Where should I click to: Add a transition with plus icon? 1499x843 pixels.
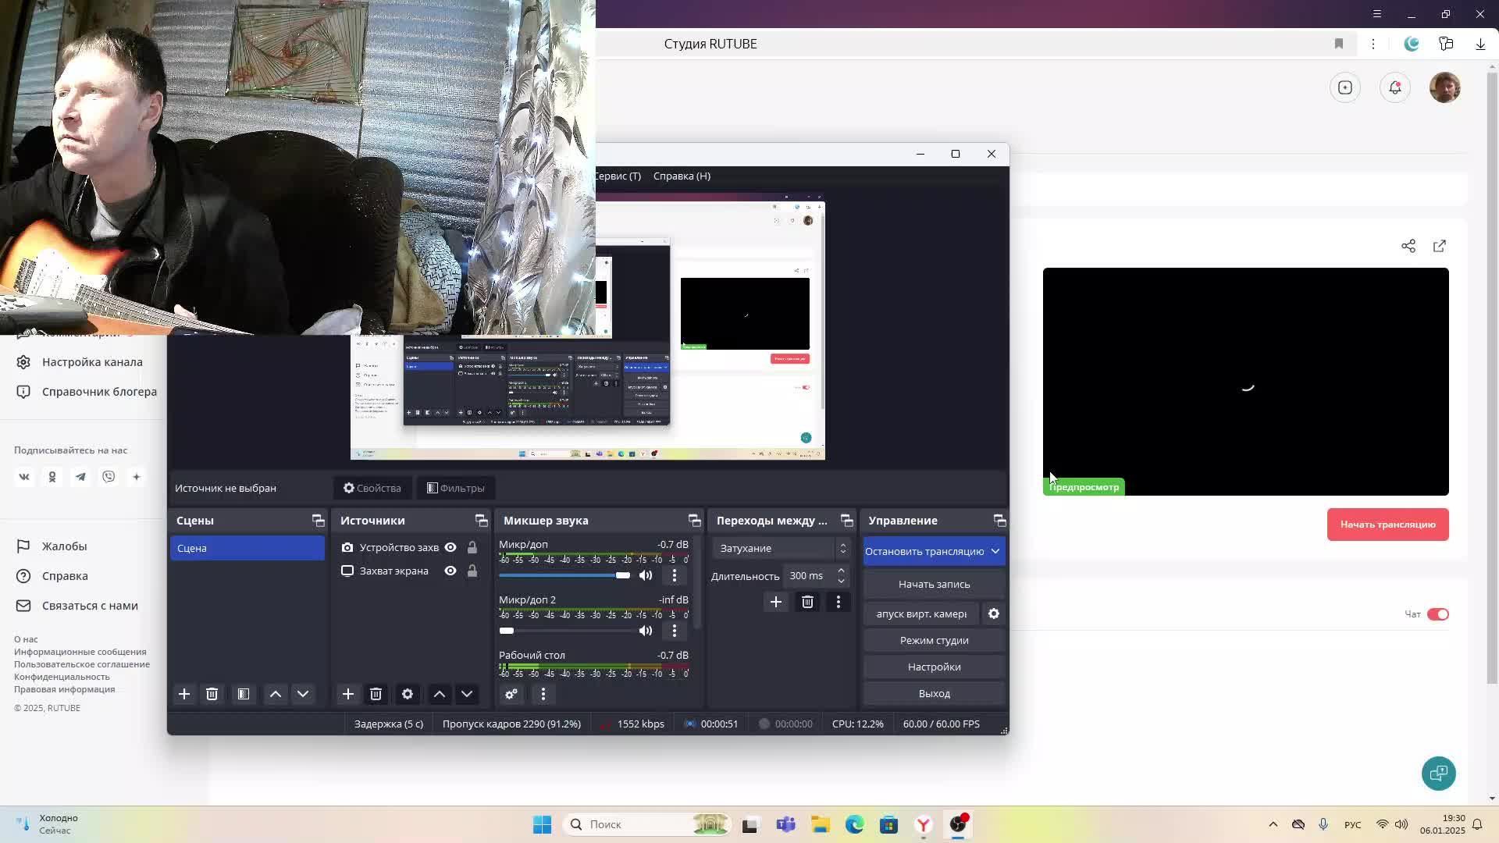pos(776,602)
